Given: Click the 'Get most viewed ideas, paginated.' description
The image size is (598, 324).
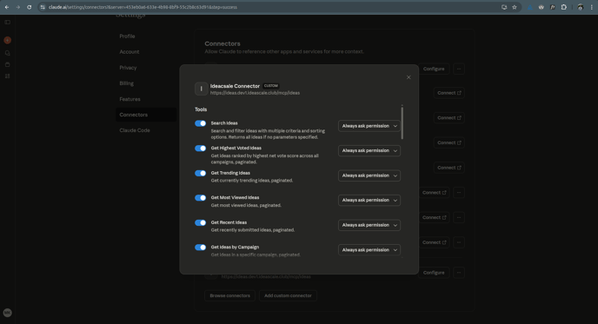Looking at the screenshot, I should coord(246,205).
